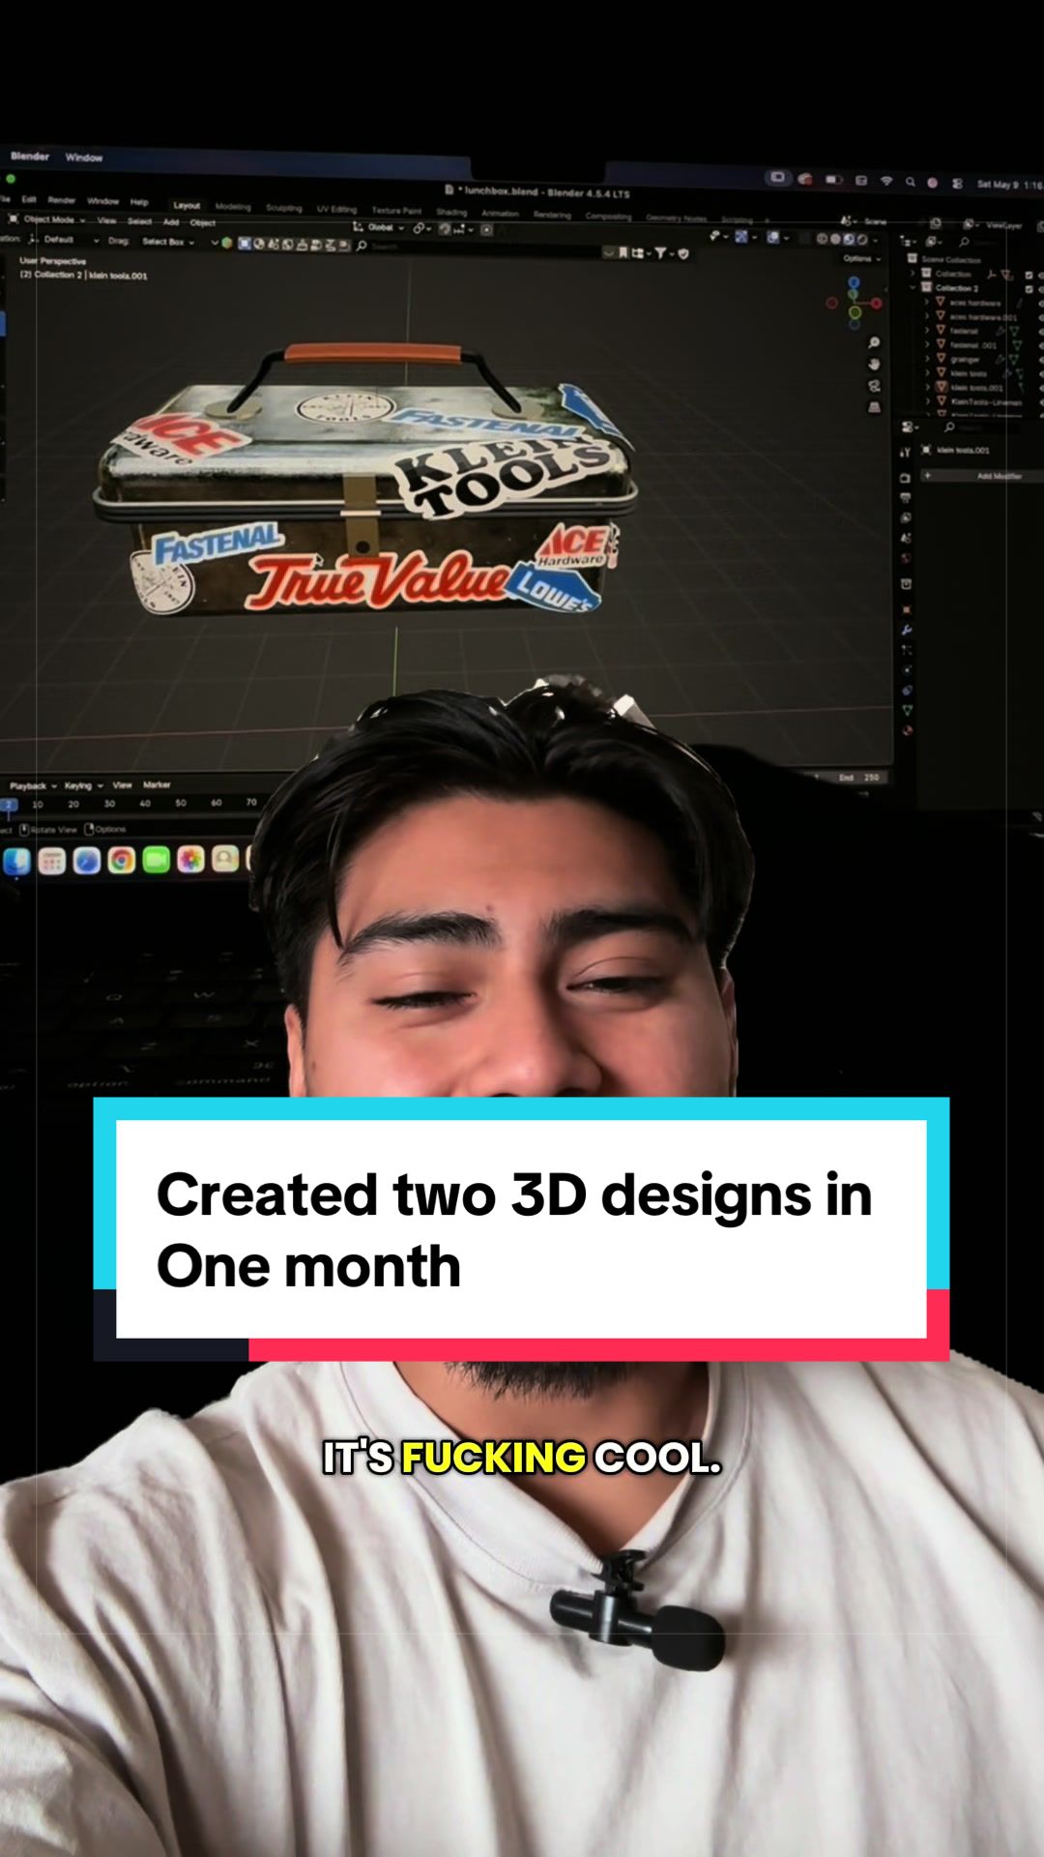
Task: Open the zoom magnifier gizmo in the viewport
Action: pos(874,342)
